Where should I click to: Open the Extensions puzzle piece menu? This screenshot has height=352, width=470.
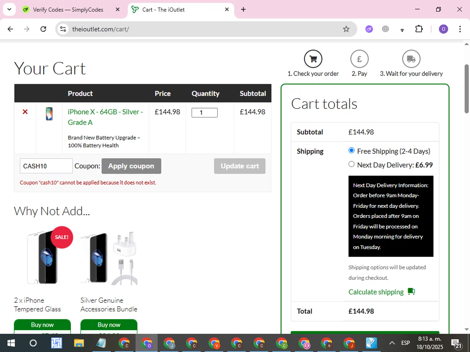[419, 29]
